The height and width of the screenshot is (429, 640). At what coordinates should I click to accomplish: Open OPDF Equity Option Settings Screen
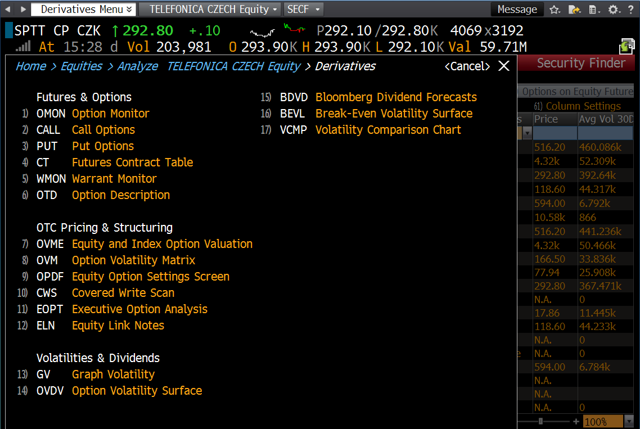click(133, 277)
